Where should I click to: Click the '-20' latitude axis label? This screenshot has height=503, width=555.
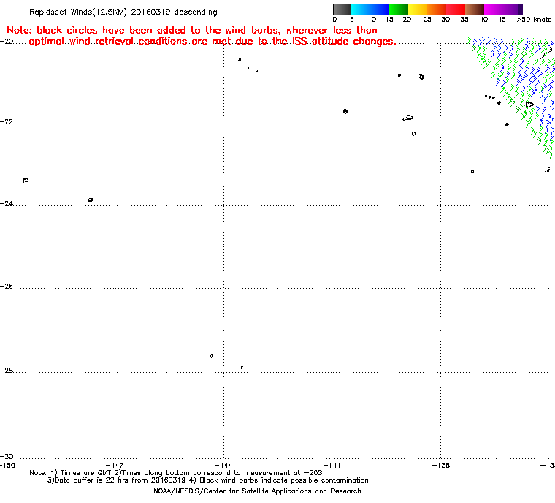point(7,42)
